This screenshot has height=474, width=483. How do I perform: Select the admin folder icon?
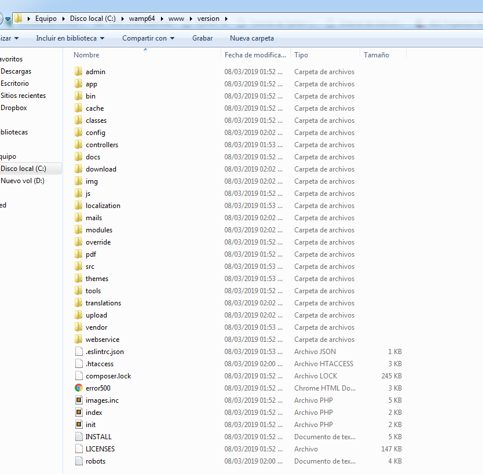[79, 71]
